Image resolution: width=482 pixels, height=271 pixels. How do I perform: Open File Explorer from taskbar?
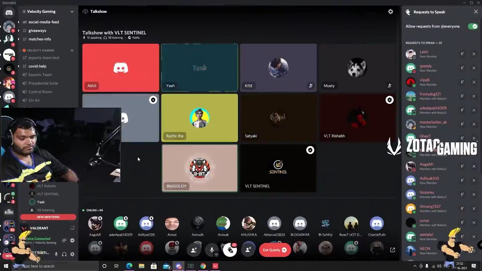[x=142, y=266]
